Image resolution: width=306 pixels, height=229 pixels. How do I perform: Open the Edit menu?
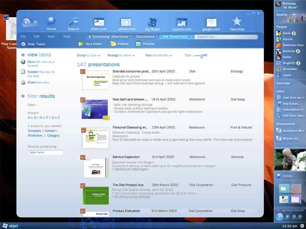pyautogui.click(x=36, y=36)
